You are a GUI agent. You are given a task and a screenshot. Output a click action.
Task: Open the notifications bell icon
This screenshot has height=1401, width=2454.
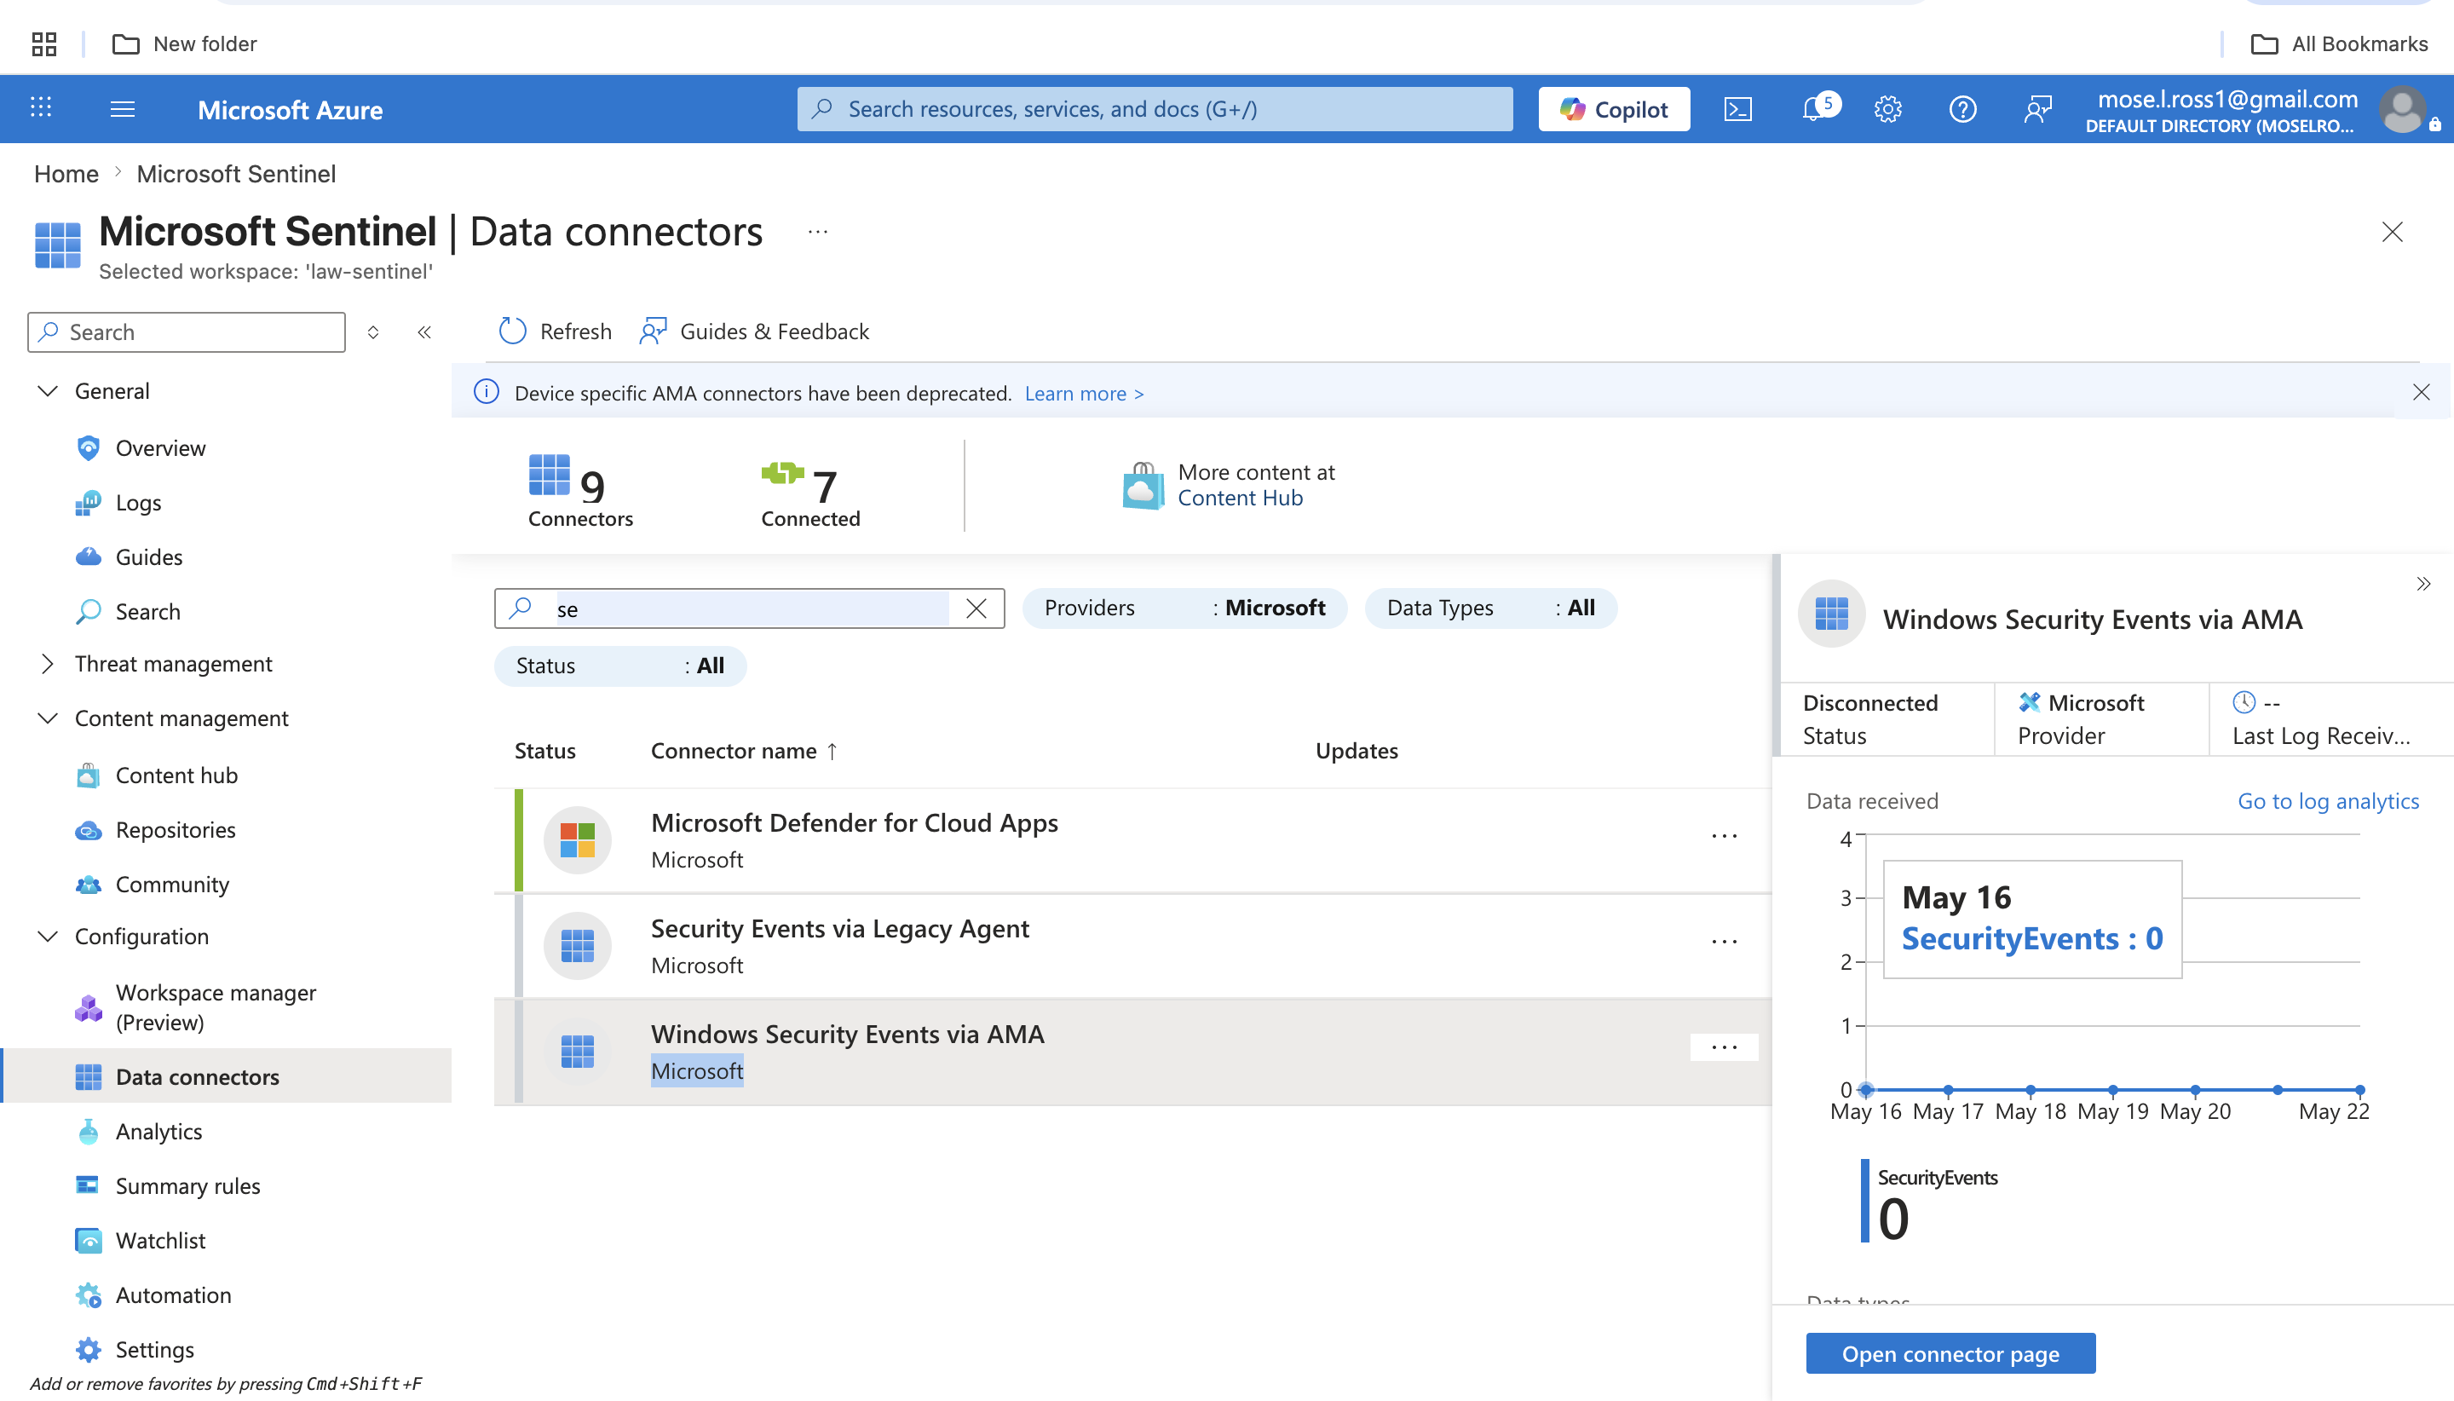click(x=1814, y=109)
